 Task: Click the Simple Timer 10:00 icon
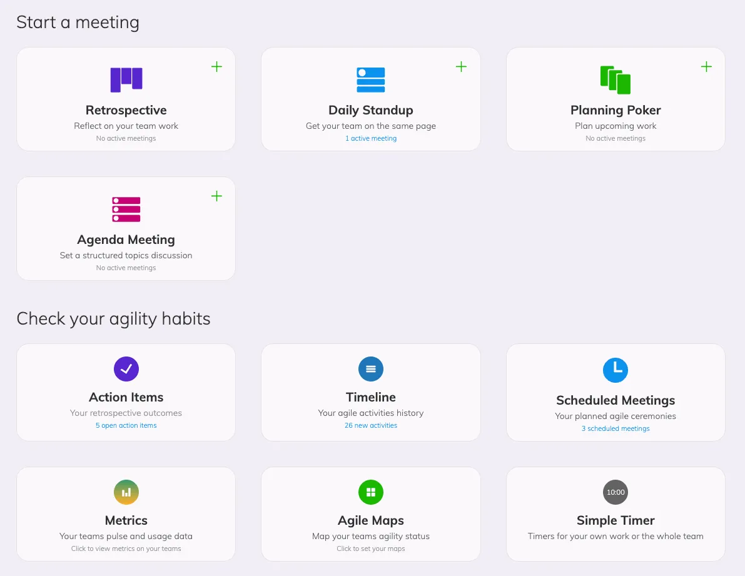click(x=616, y=492)
